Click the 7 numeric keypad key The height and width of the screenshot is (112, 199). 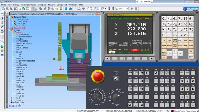pyautogui.click(x=180, y=19)
